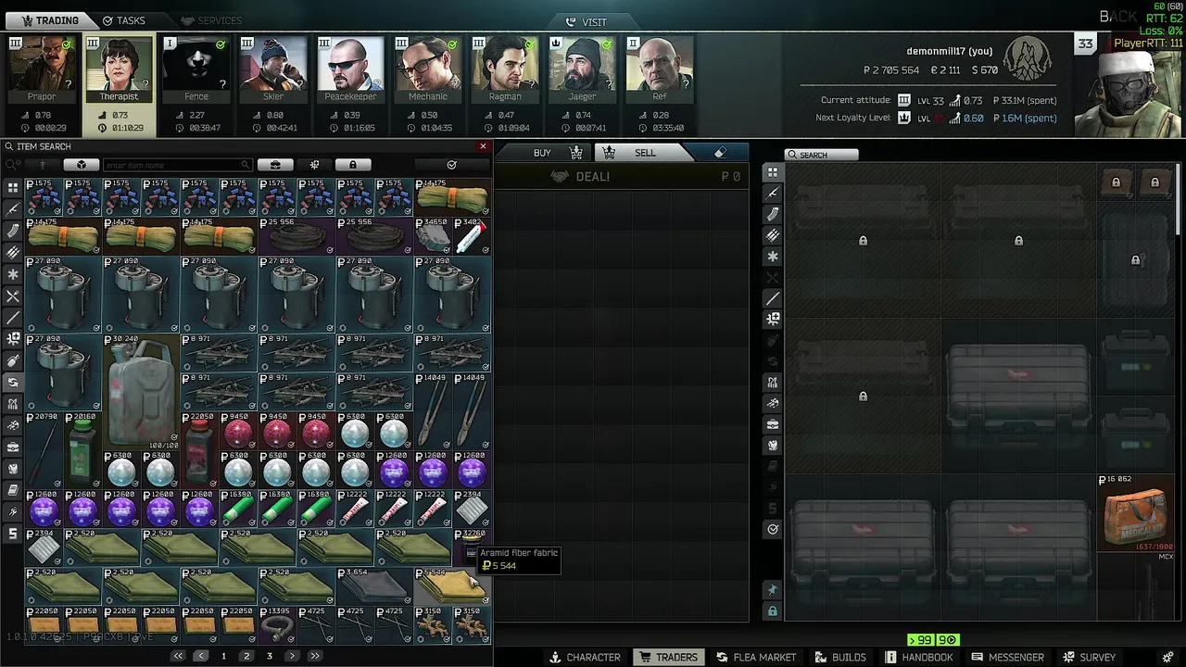Open FLEA MARKET from bottom bar
Image resolution: width=1186 pixels, height=667 pixels.
point(755,657)
